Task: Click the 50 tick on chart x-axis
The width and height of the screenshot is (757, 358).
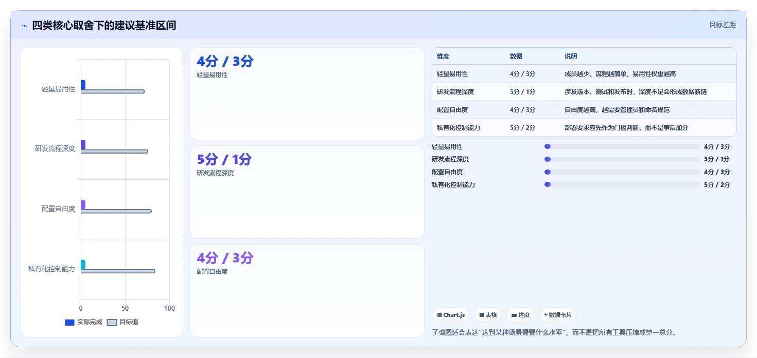Action: pyautogui.click(x=125, y=309)
